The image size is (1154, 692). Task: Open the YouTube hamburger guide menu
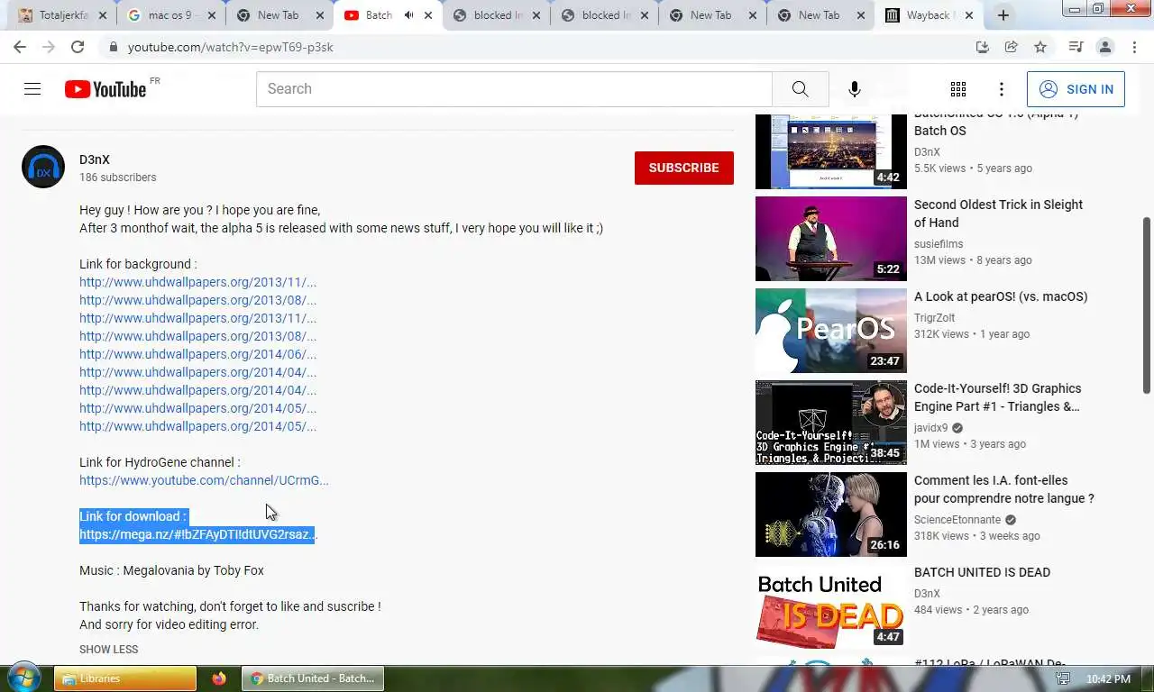pyautogui.click(x=32, y=88)
